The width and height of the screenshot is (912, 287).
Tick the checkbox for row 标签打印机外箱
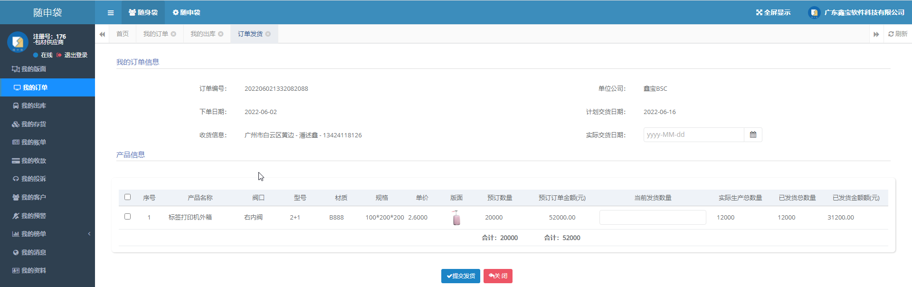[127, 217]
